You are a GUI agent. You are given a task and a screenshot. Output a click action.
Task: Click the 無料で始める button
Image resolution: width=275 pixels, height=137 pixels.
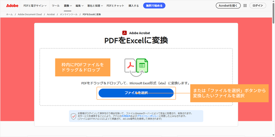click(154, 5)
